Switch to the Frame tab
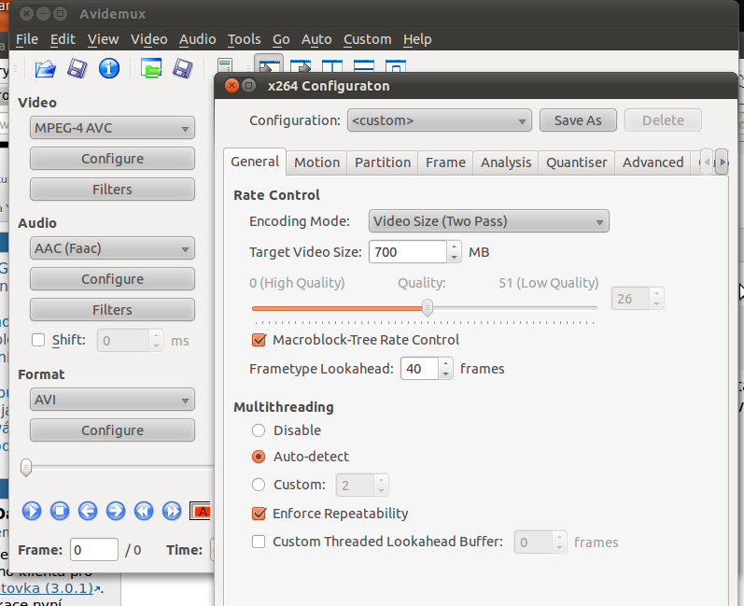Screen dimensions: 744x606 pyautogui.click(x=445, y=162)
